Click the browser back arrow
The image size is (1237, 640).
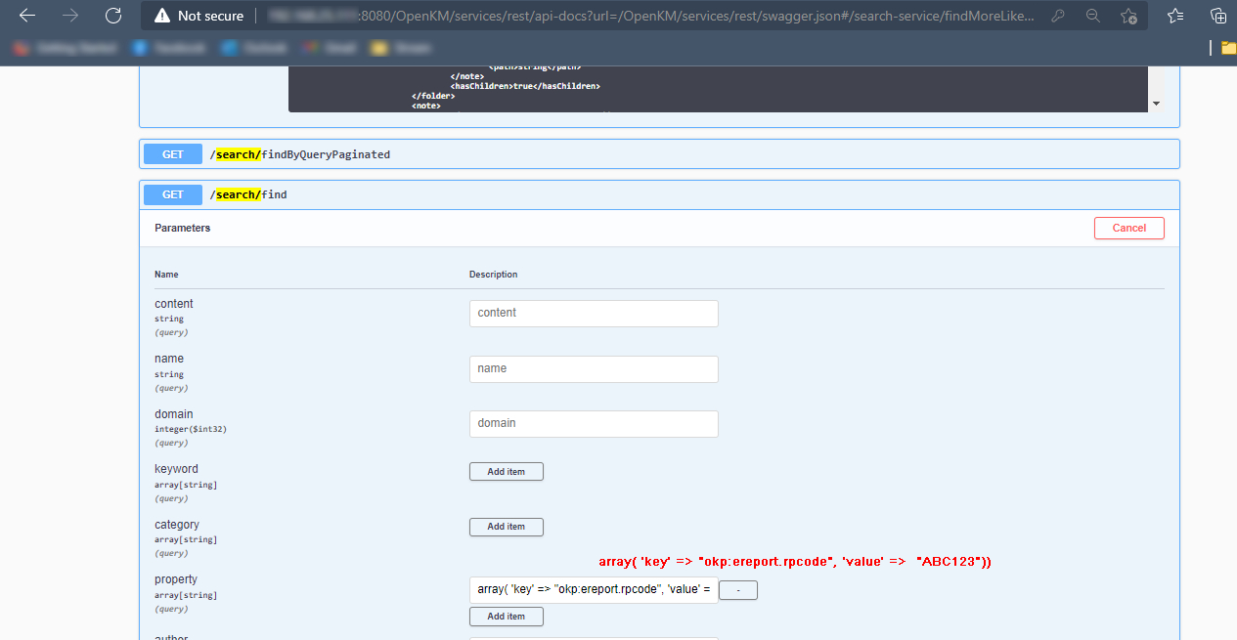(27, 16)
